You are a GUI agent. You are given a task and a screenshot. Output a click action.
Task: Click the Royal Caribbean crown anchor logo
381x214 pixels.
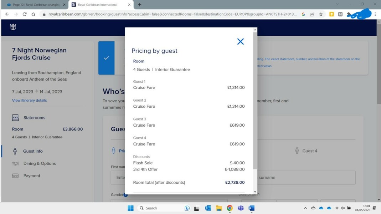click(13, 27)
